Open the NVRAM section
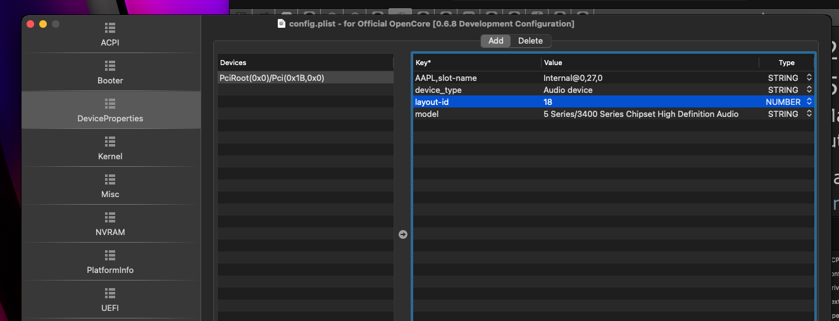Viewport: 839px width, 321px height. click(x=110, y=224)
